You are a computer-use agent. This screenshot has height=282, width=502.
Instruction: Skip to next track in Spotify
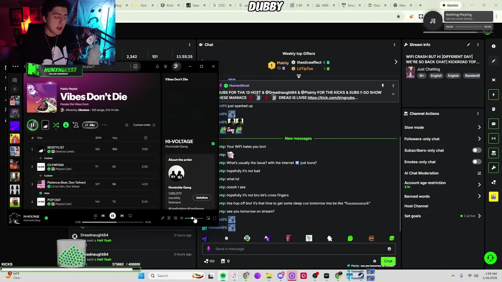pyautogui.click(x=122, y=216)
